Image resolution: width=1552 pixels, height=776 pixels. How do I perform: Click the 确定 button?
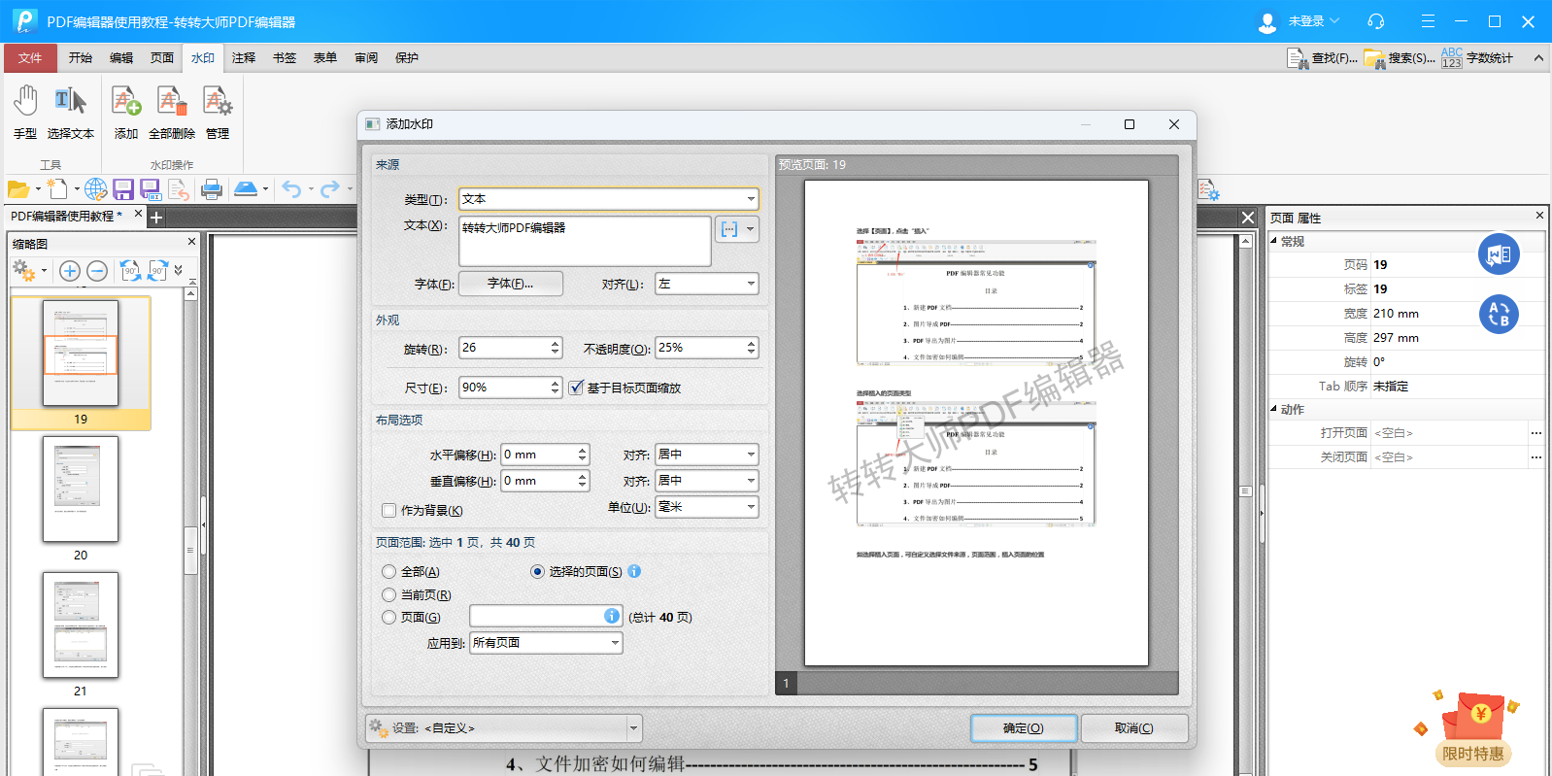tap(1024, 728)
